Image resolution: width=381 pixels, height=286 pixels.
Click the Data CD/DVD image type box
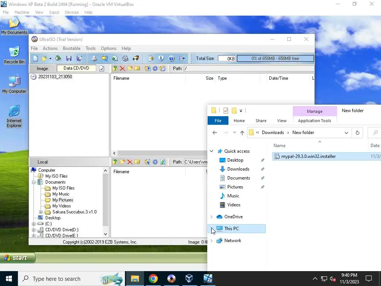pos(76,69)
